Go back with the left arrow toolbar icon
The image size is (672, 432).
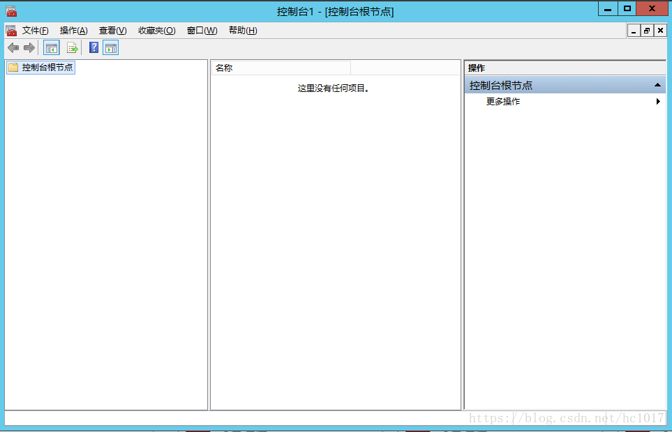13,48
